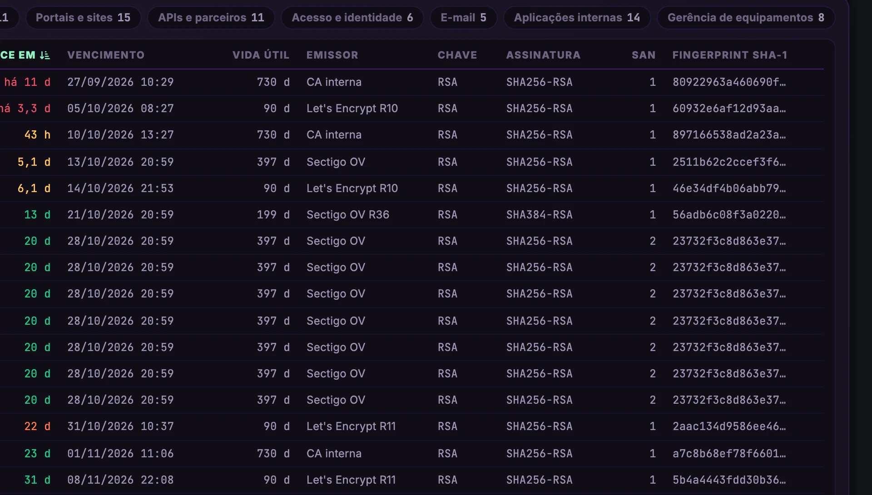This screenshot has height=495, width=872.
Task: Click fingerprint 60932e6af12d93aa…
Action: click(x=729, y=109)
